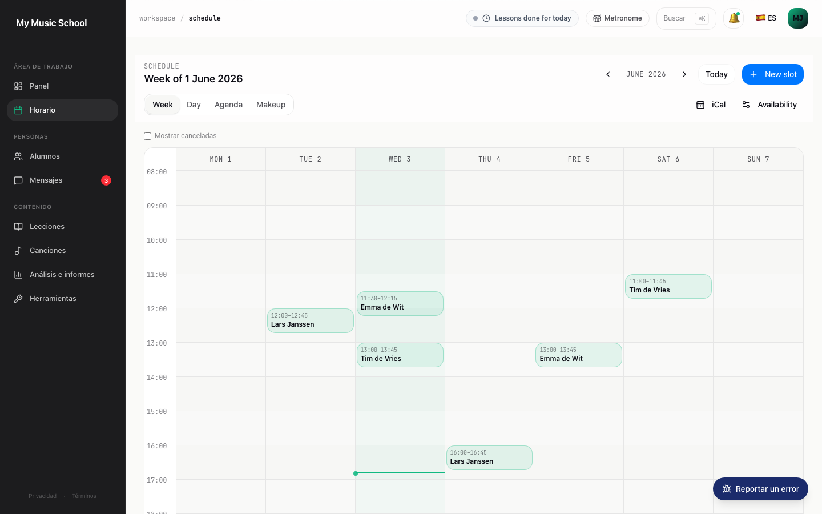Click the Buscar search field
The height and width of the screenshot is (514, 822).
pos(686,18)
